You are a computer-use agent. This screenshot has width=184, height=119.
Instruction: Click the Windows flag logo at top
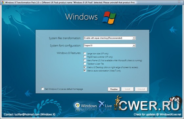(x=109, y=18)
